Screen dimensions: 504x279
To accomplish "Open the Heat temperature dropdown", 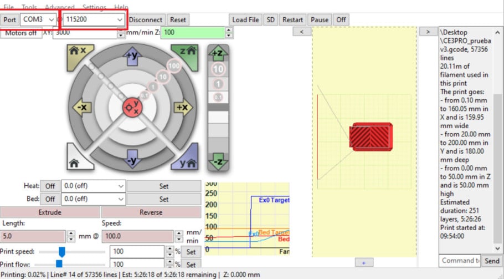I will pos(94,186).
